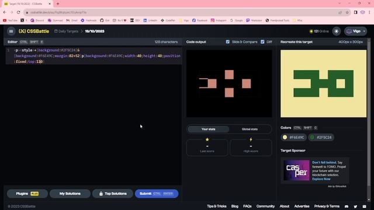The height and width of the screenshot is (210, 374).
Task: Open the browser side panel icon
Action: [355, 12]
